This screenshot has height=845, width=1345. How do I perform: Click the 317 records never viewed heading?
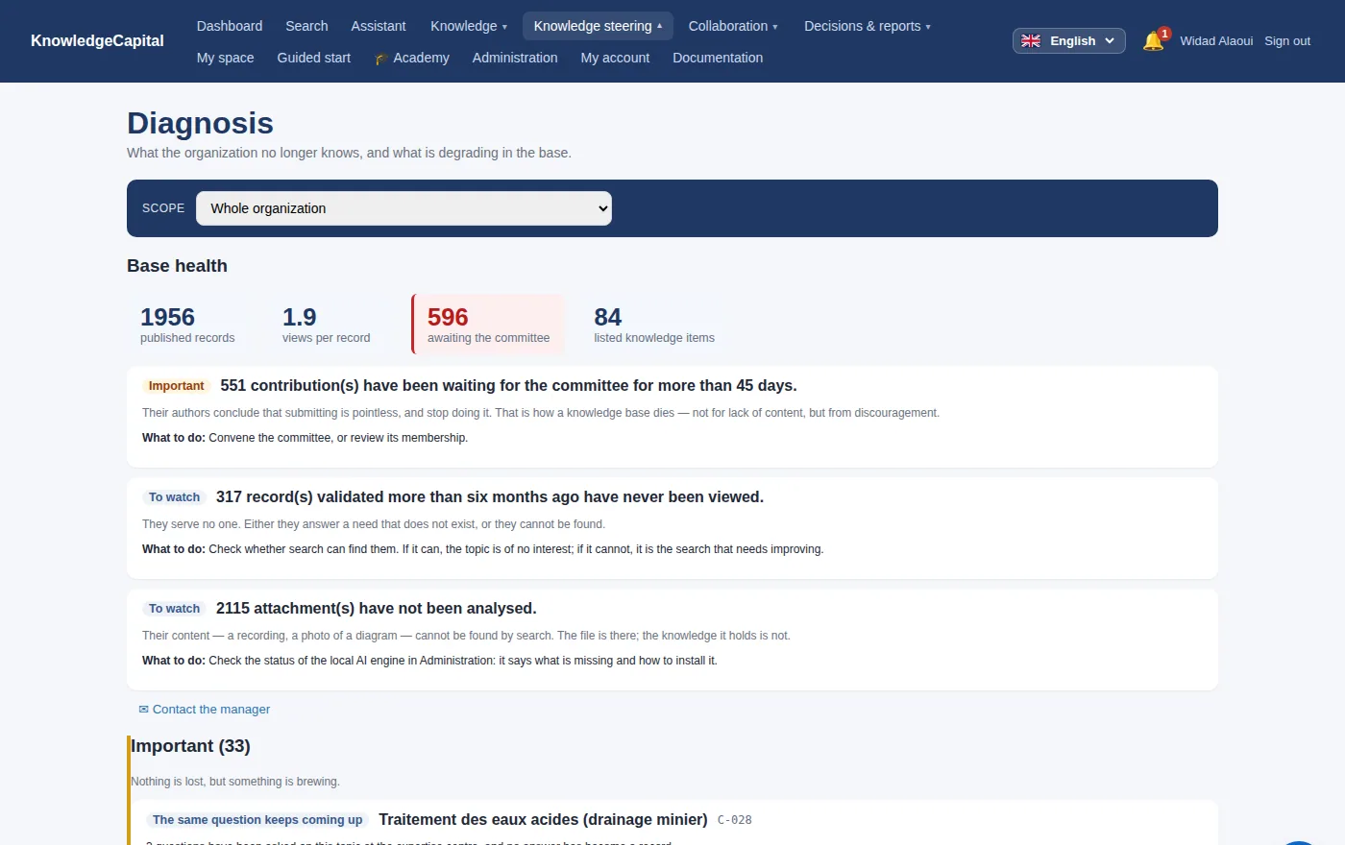click(x=490, y=497)
